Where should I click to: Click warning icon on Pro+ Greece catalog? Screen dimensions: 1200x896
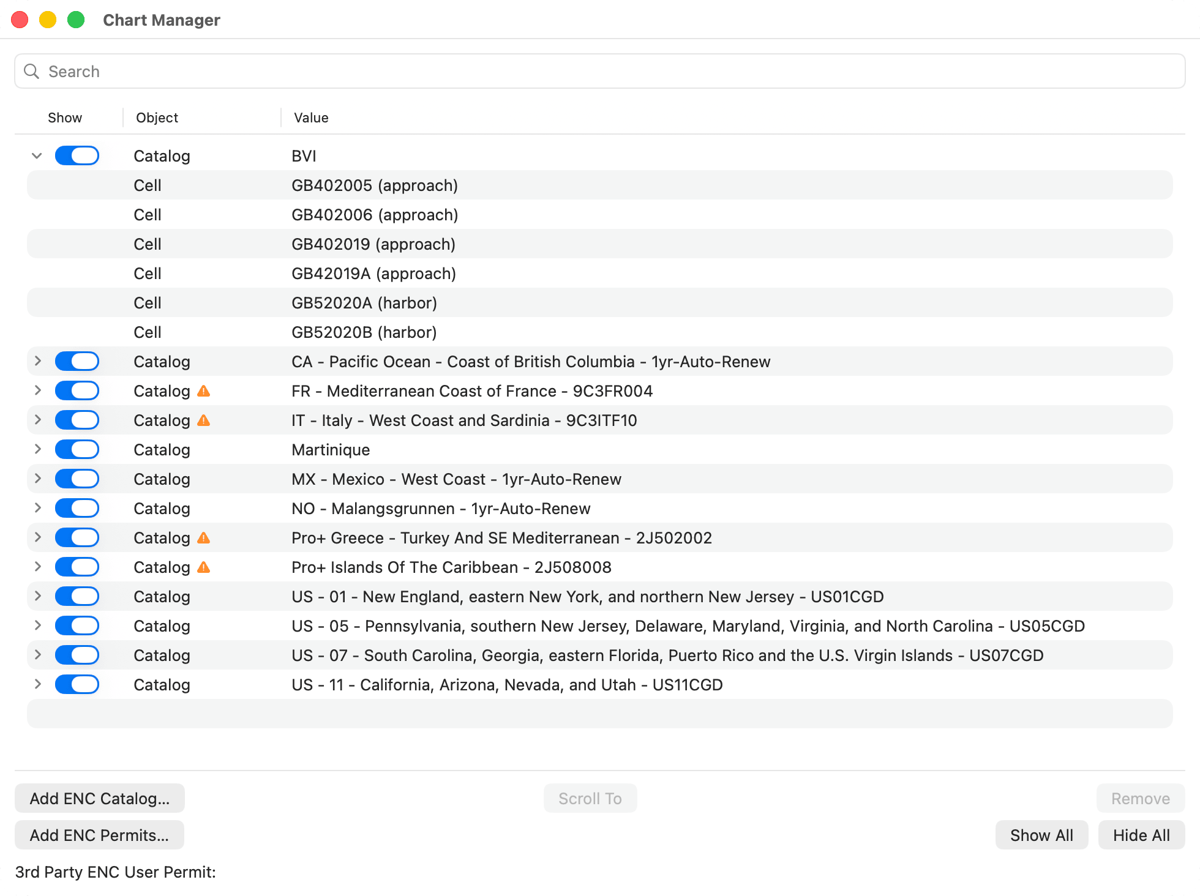click(x=204, y=538)
